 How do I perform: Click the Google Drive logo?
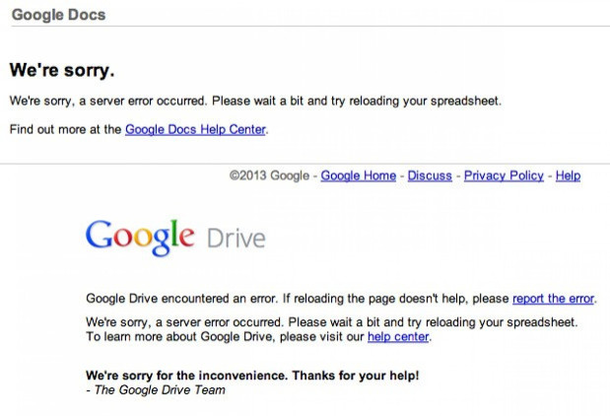coord(175,238)
